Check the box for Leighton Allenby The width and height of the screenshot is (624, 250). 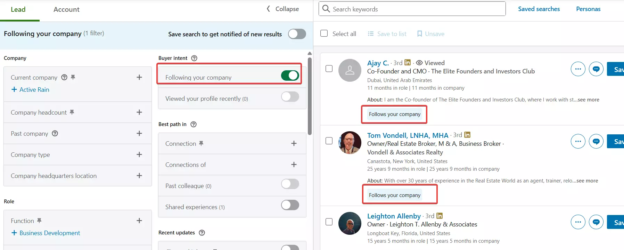329,222
